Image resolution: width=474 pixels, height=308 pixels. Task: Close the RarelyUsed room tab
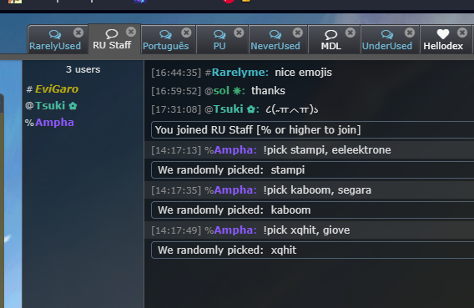pos(78,33)
